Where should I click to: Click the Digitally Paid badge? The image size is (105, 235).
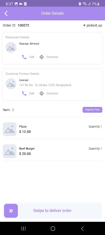(x=92, y=110)
